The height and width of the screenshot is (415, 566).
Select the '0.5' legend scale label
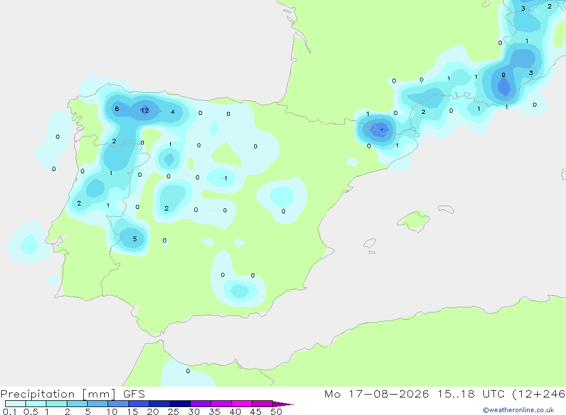point(31,412)
